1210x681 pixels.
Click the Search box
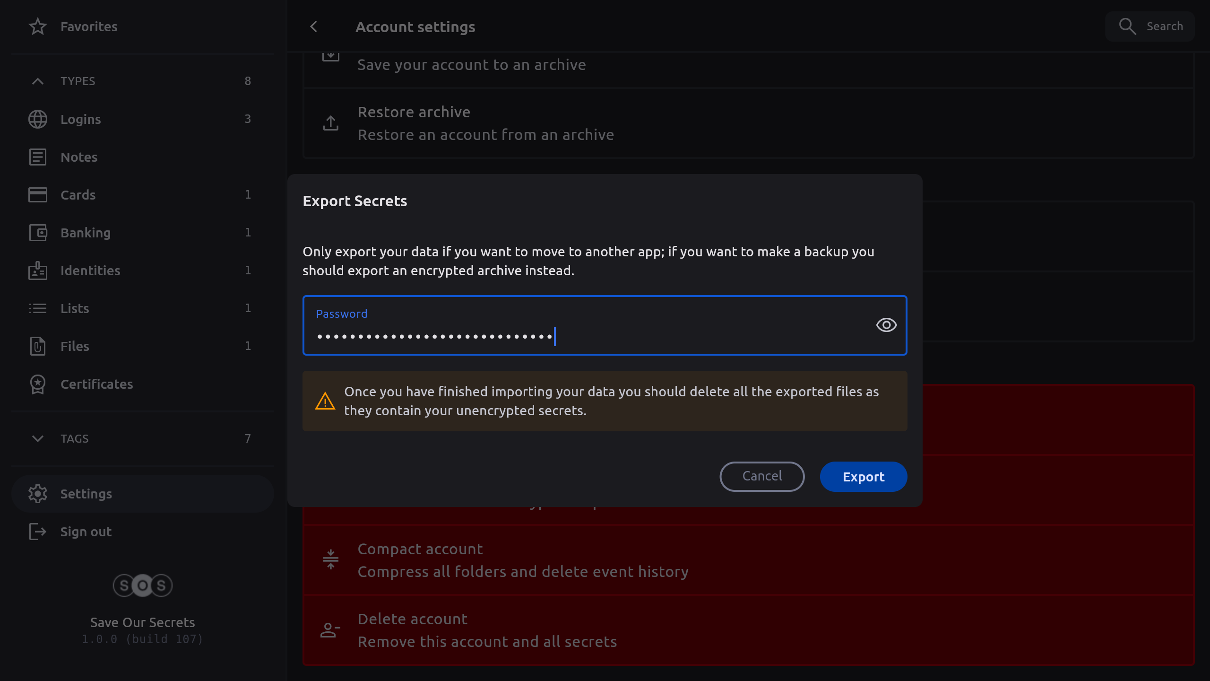click(x=1149, y=26)
